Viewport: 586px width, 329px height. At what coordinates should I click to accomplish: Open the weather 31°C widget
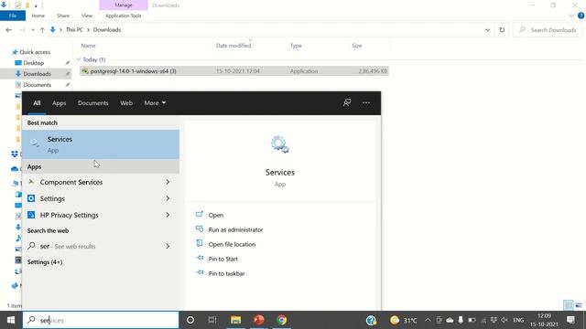403,320
